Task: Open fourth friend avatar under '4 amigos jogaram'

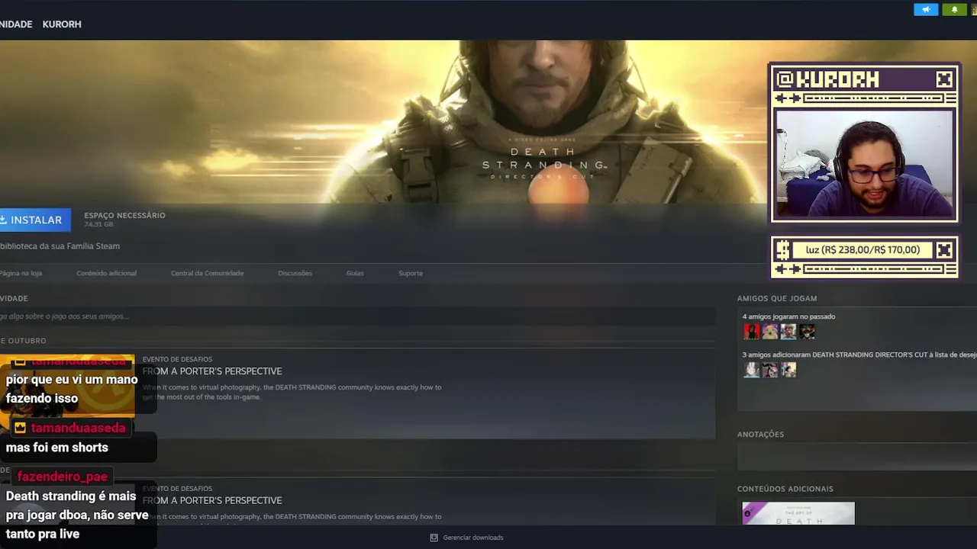Action: (x=807, y=332)
